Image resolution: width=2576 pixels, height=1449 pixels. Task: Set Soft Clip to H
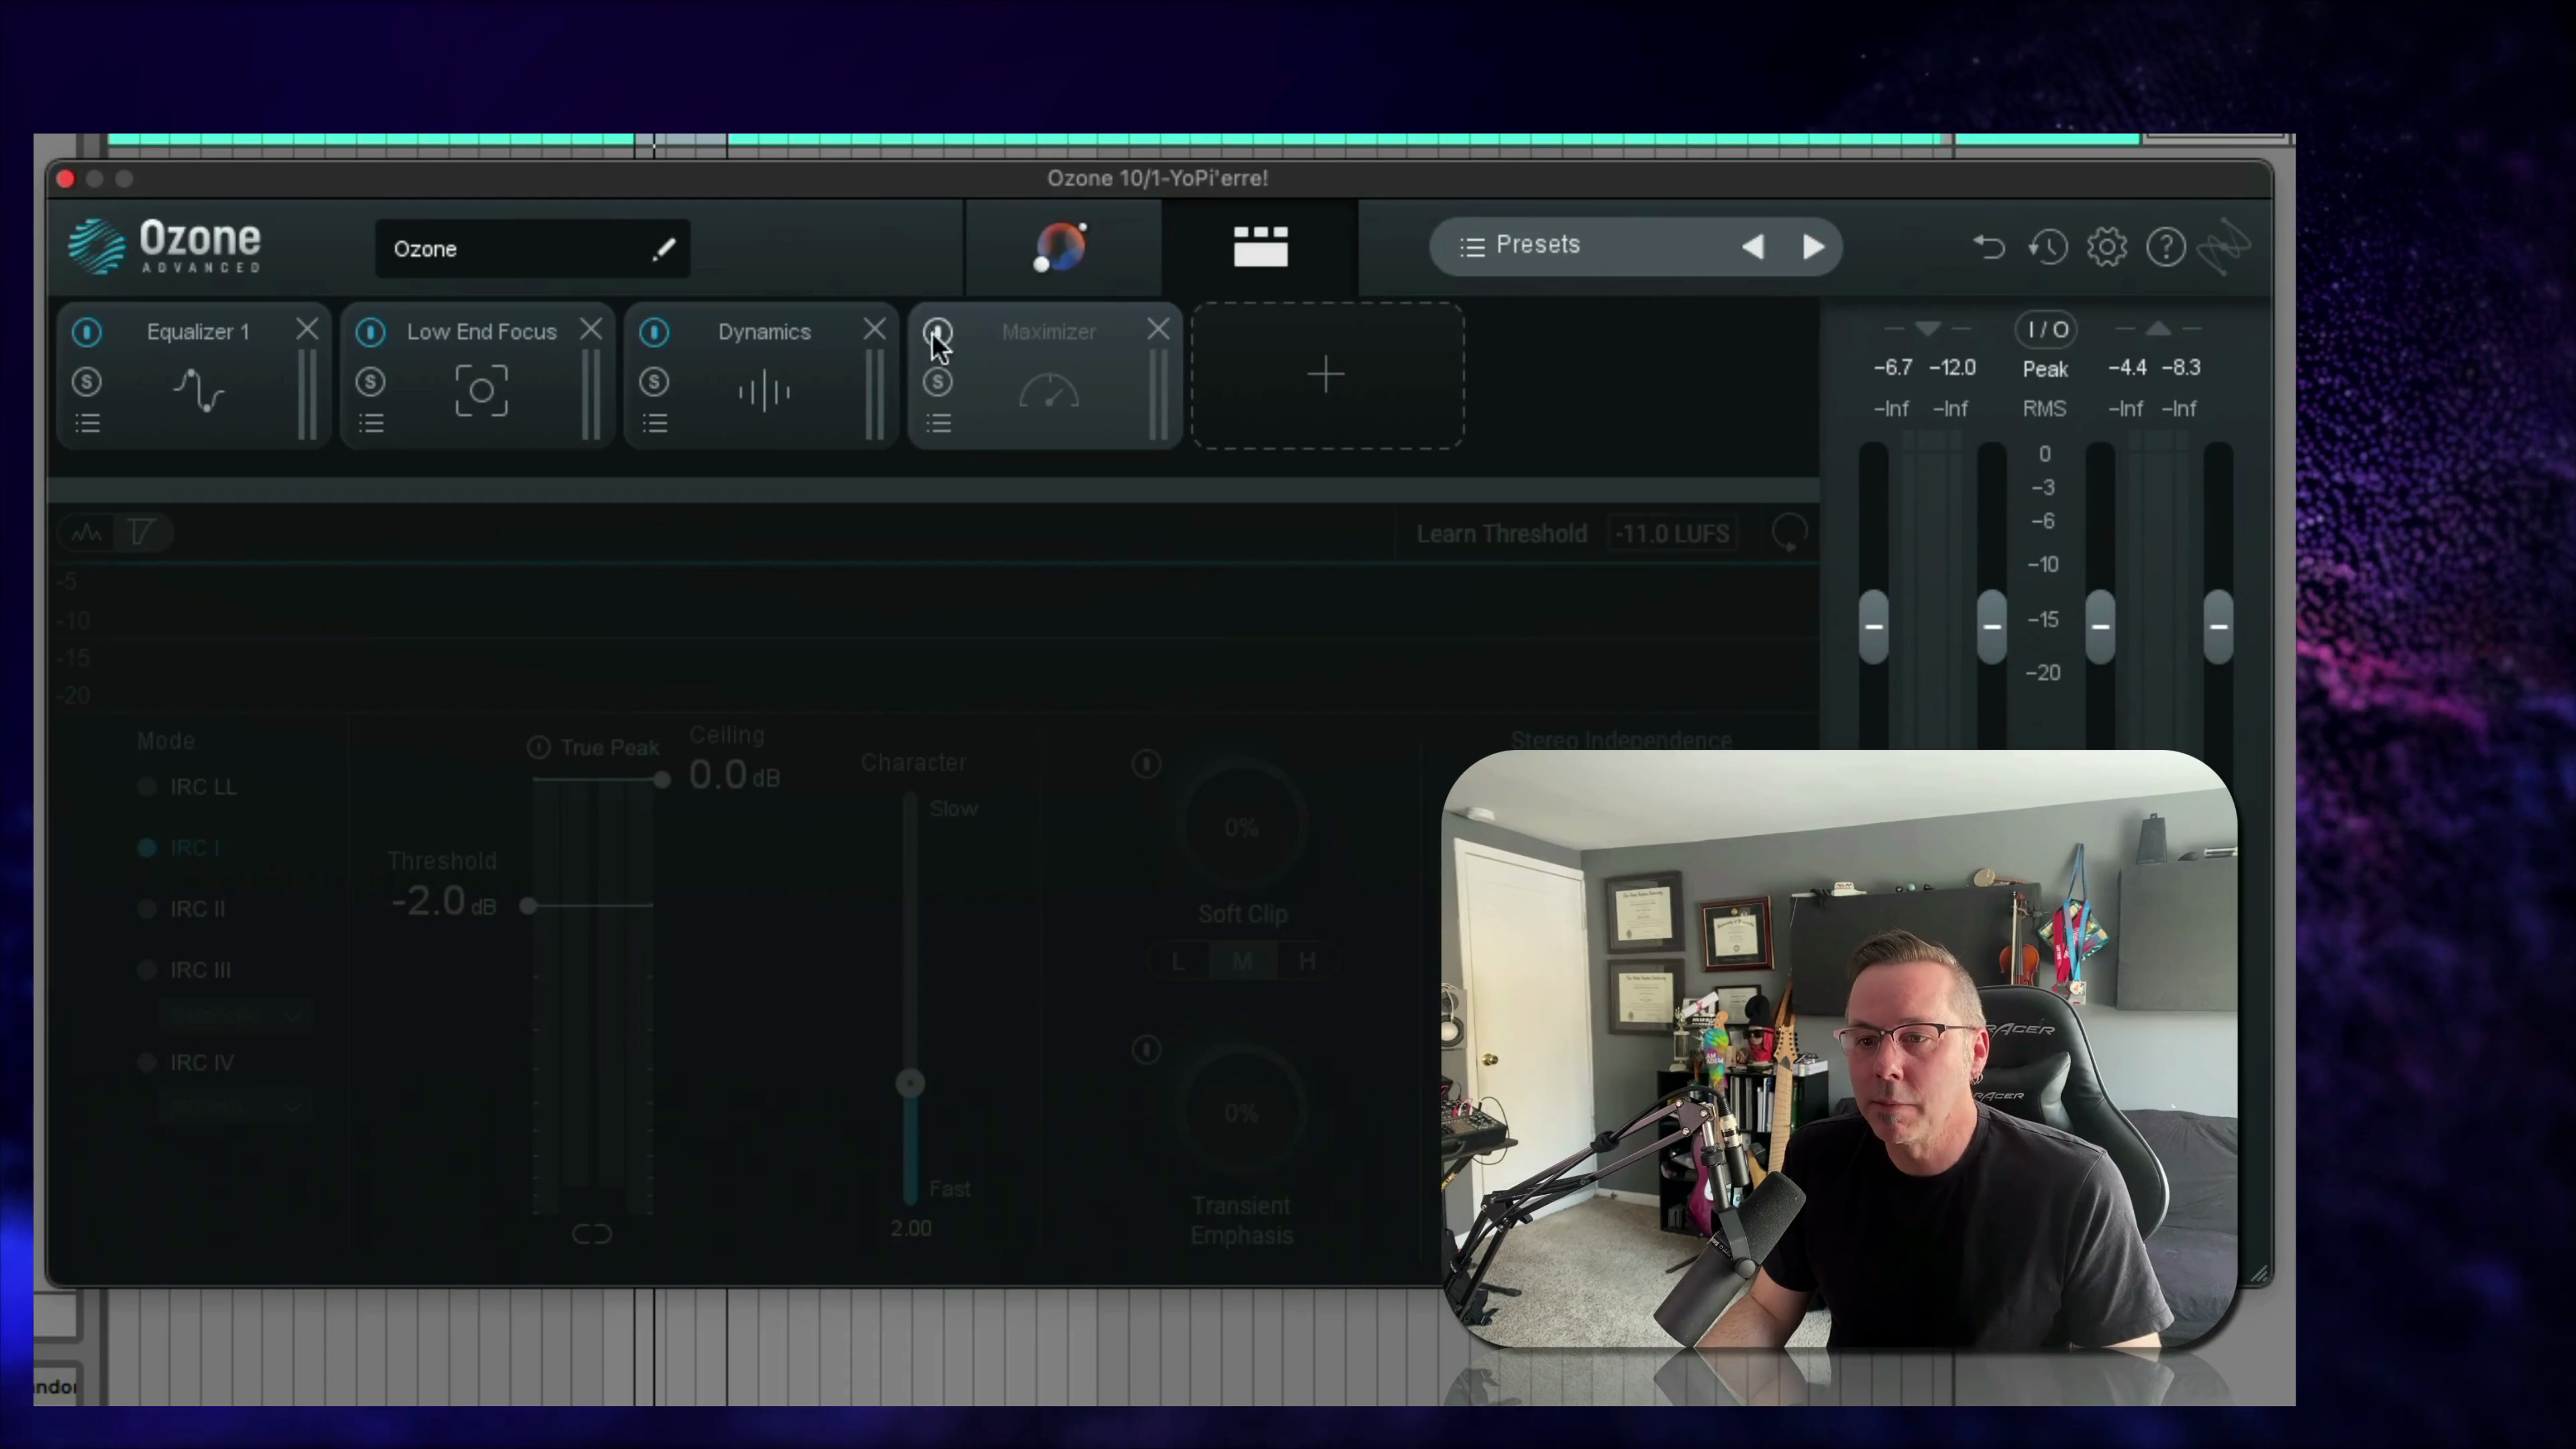coord(1306,961)
